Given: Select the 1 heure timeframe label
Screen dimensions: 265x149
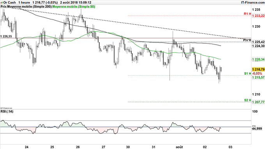Looking at the screenshot, I should [24, 2].
